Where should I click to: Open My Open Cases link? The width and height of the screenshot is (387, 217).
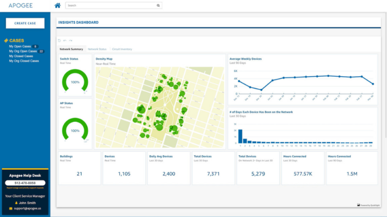19,46
